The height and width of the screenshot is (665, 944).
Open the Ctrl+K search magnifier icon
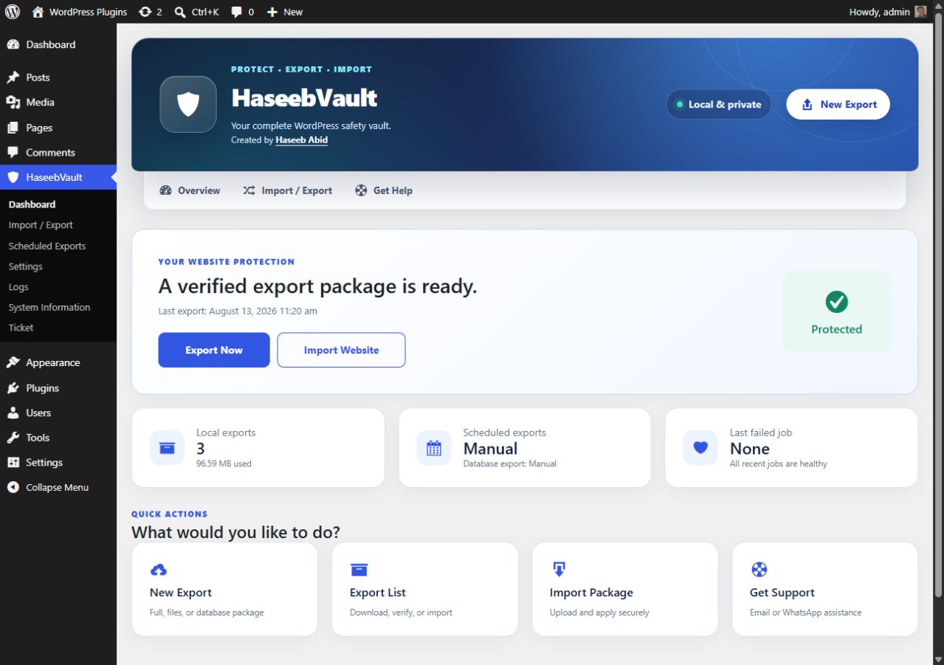pyautogui.click(x=180, y=12)
